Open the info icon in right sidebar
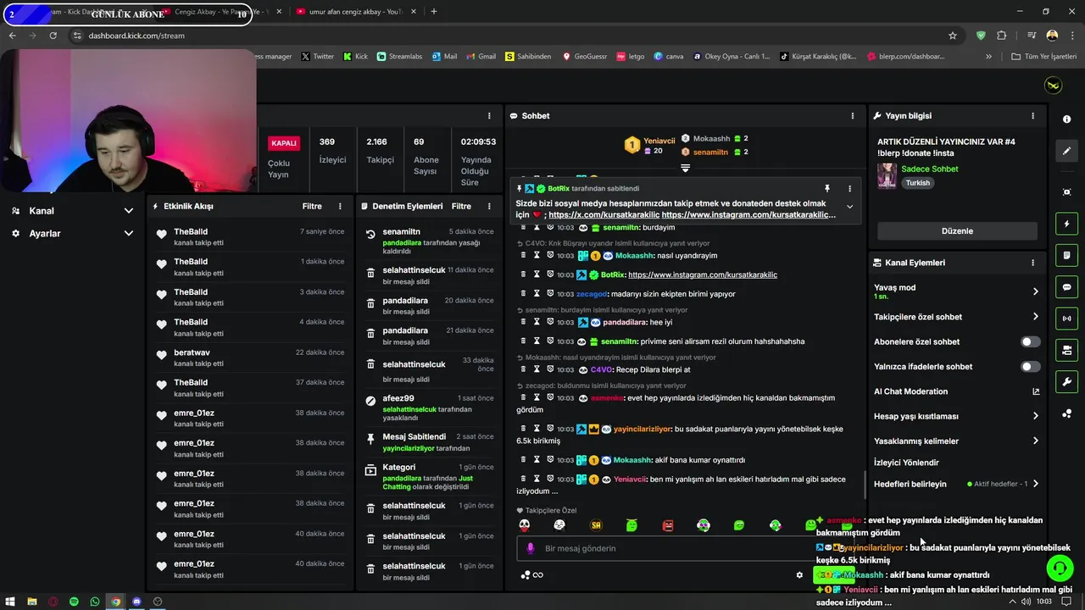Image resolution: width=1085 pixels, height=610 pixels. [1066, 119]
